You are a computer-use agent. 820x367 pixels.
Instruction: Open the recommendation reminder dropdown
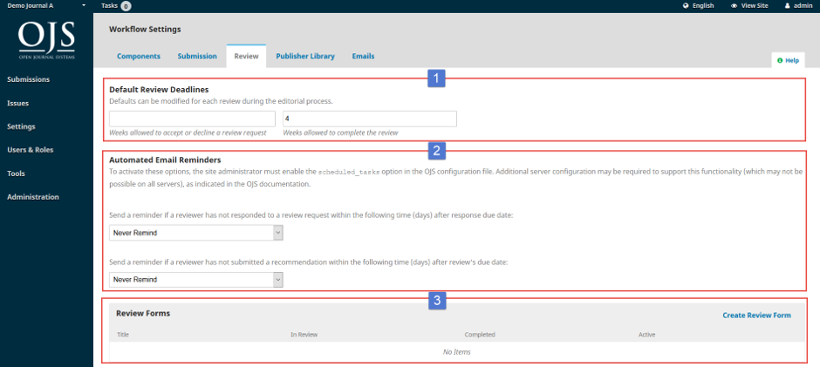[196, 280]
